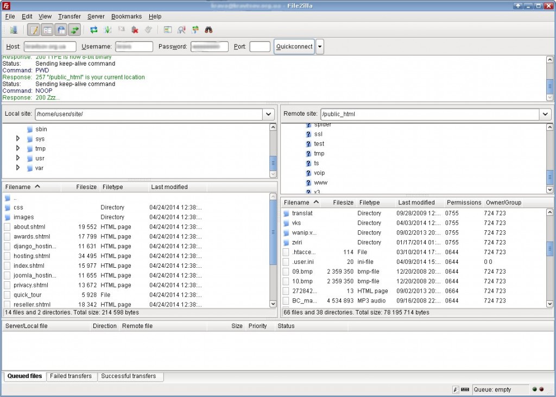This screenshot has width=556, height=397.
Task: Select the sbin folder icon in local tree
Action: point(30,129)
